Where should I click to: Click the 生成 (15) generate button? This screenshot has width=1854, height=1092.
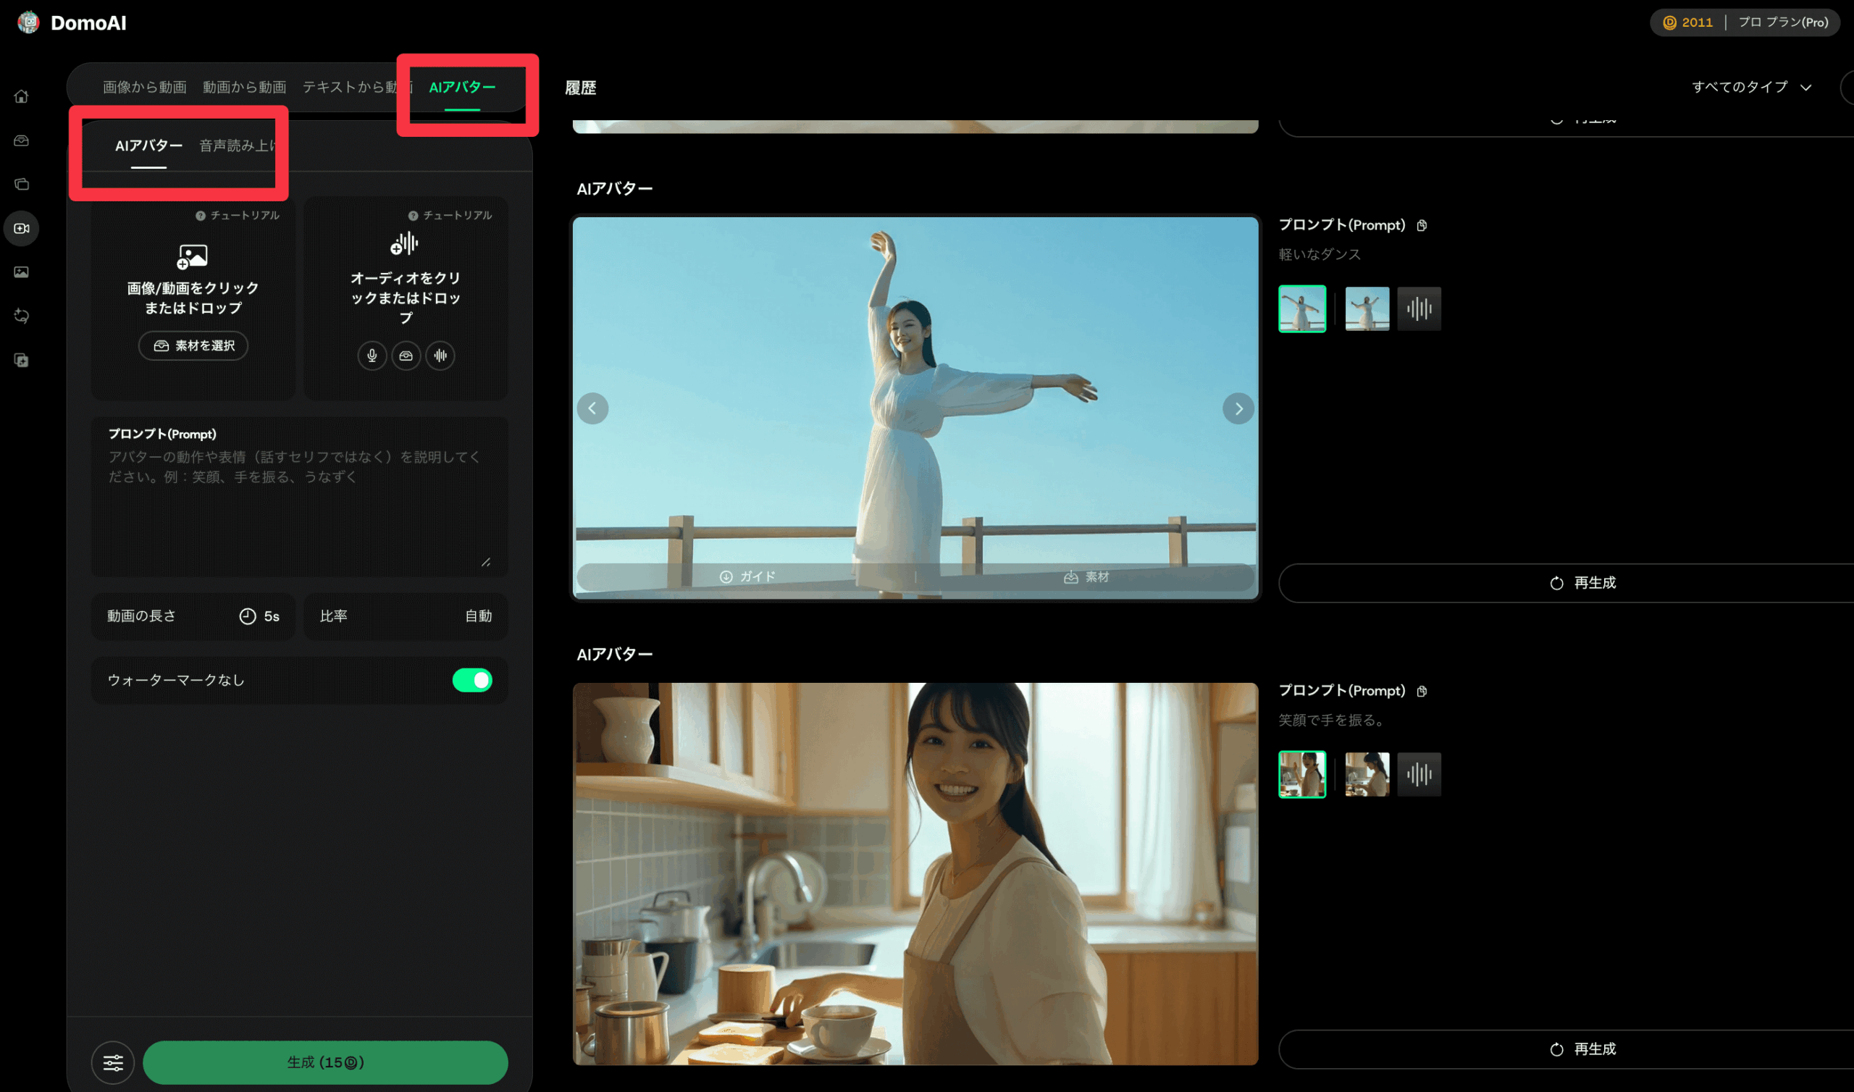(x=325, y=1062)
